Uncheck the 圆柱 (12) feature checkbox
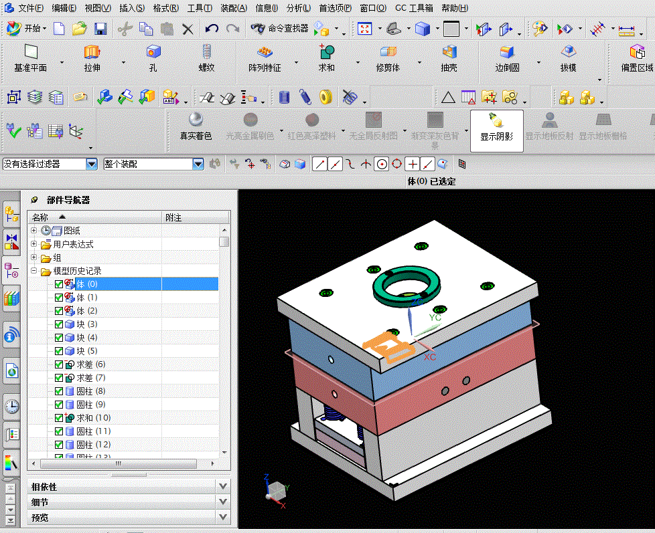655x533 pixels. 59,445
